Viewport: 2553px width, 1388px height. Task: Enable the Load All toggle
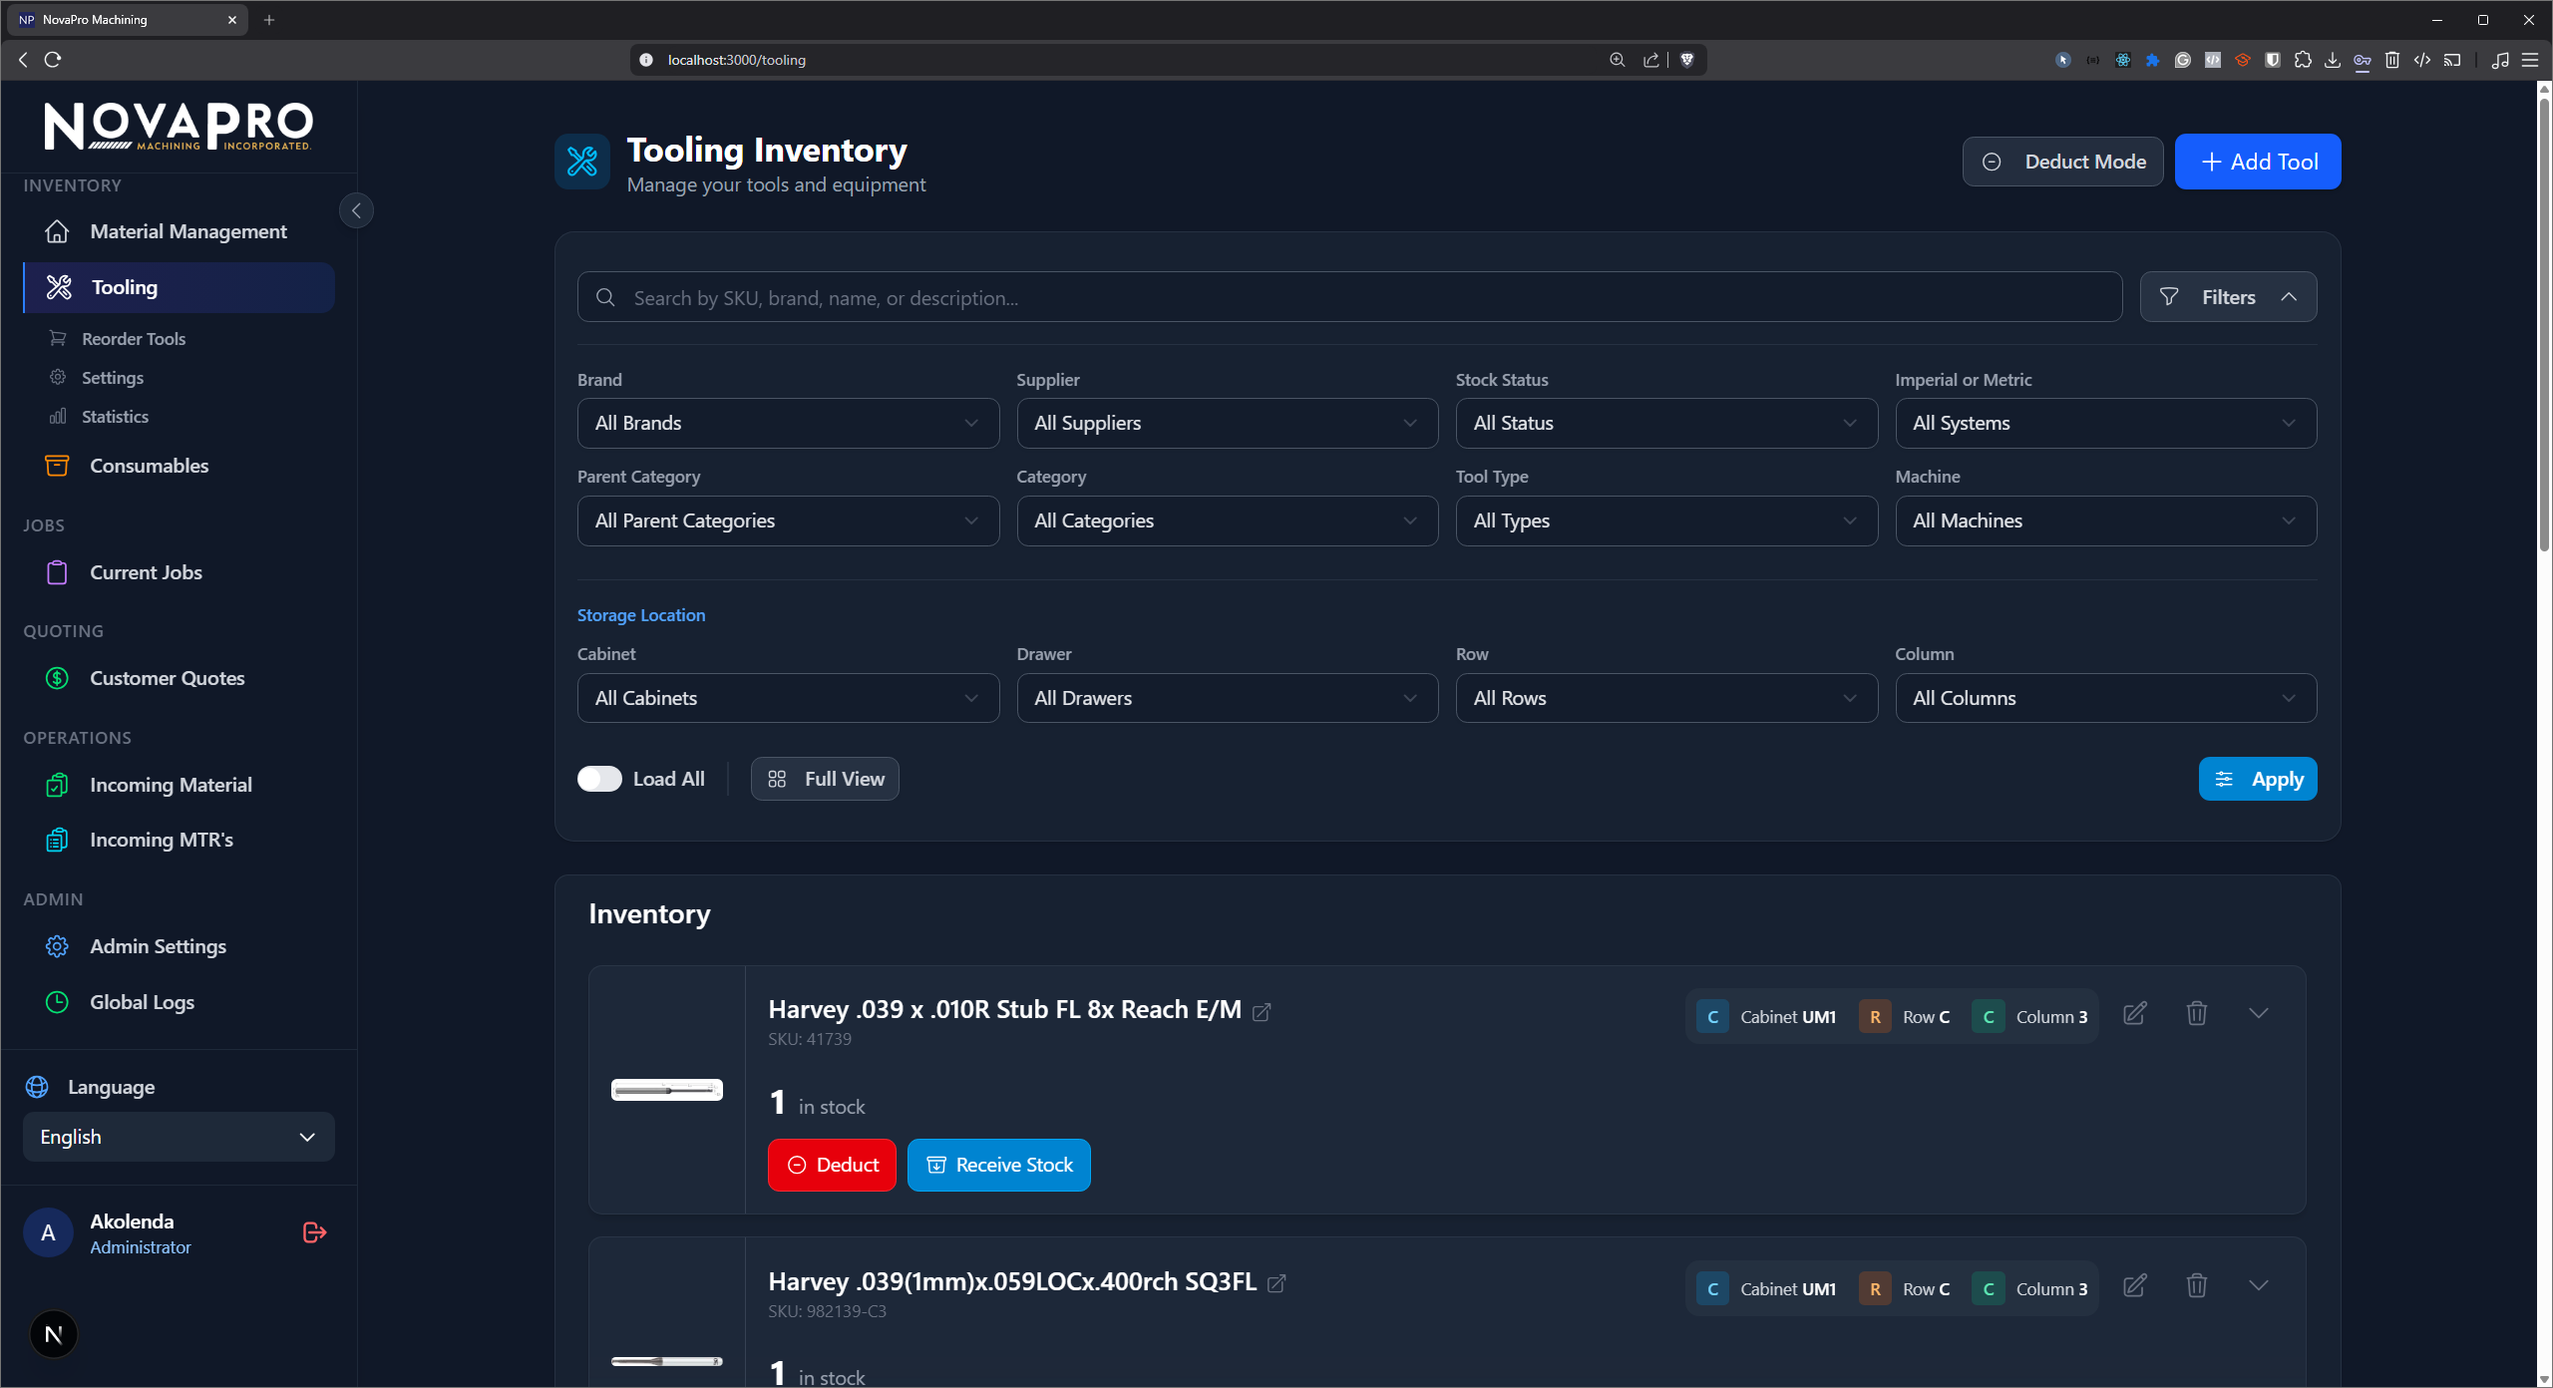point(599,779)
